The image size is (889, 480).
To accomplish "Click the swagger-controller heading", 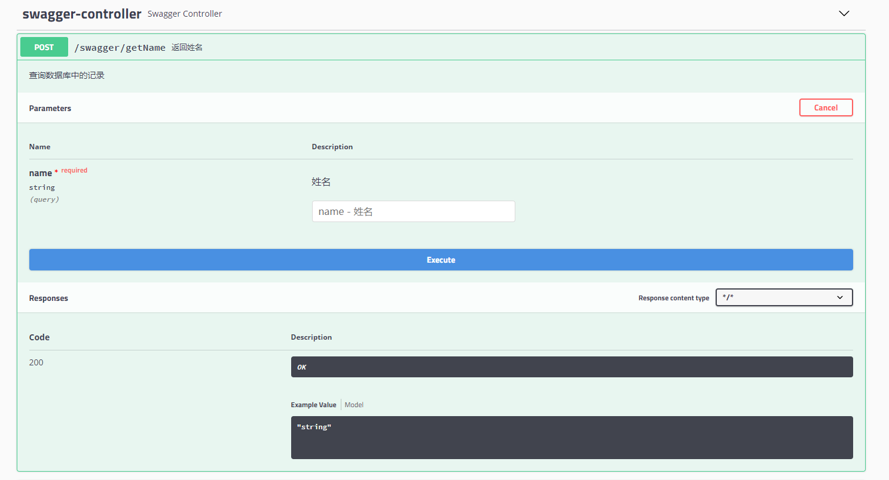I will [x=82, y=14].
